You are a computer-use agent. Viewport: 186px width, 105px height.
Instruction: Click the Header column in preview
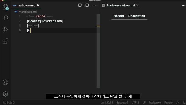pos(119,16)
